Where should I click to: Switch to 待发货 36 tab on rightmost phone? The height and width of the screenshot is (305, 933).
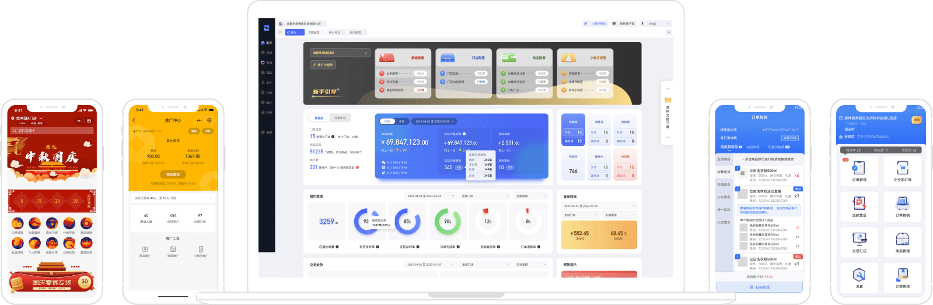[x=909, y=150]
